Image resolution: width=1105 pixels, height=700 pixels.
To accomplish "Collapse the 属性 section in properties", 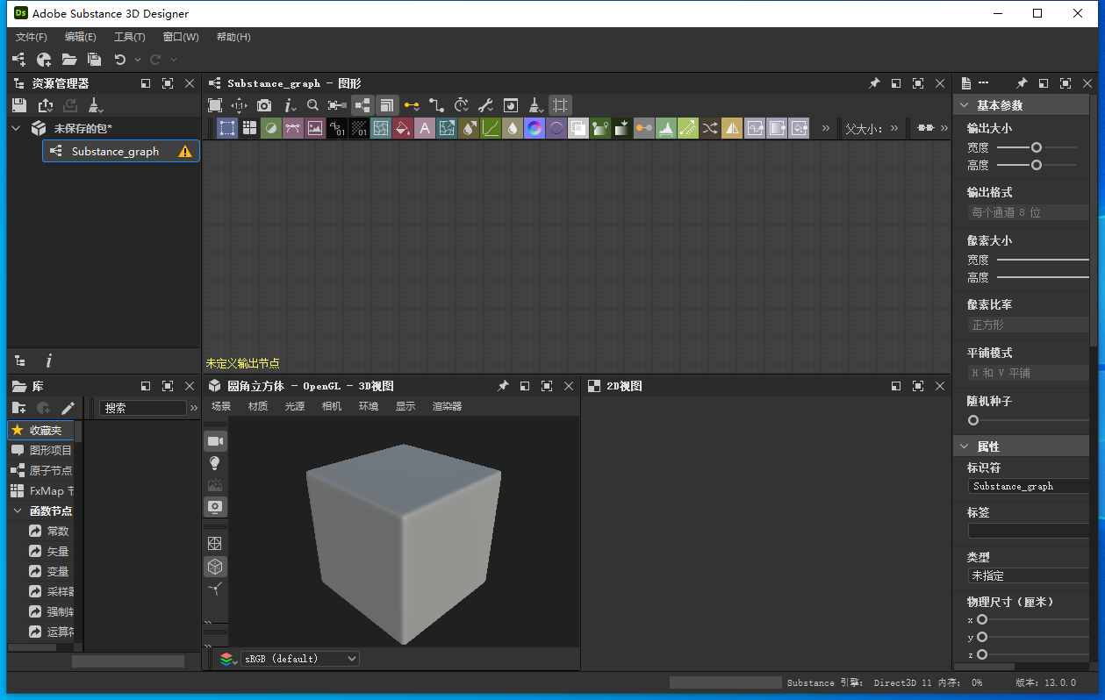I will click(964, 446).
